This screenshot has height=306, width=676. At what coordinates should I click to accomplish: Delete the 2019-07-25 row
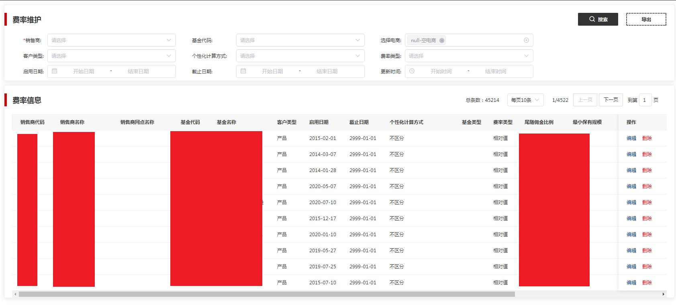[x=647, y=267]
